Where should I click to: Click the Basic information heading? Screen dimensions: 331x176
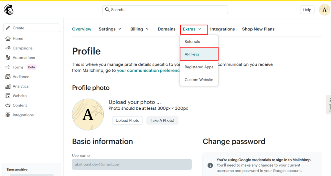click(x=102, y=141)
